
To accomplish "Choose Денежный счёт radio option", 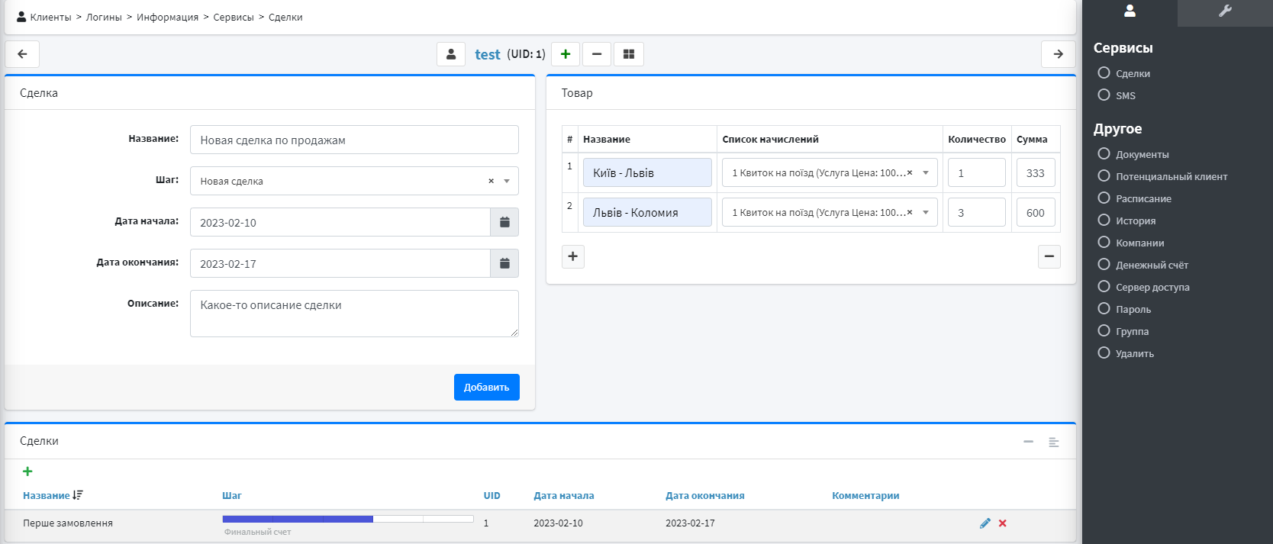I will coord(1104,265).
